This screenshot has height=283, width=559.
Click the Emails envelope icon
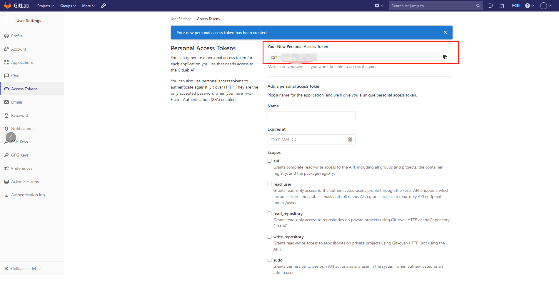point(6,102)
